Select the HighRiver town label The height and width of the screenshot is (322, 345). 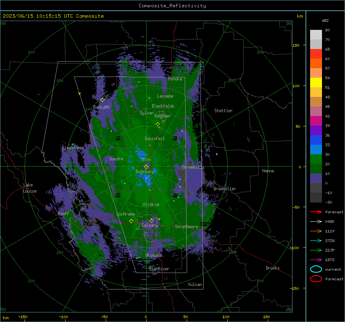pos(159,269)
